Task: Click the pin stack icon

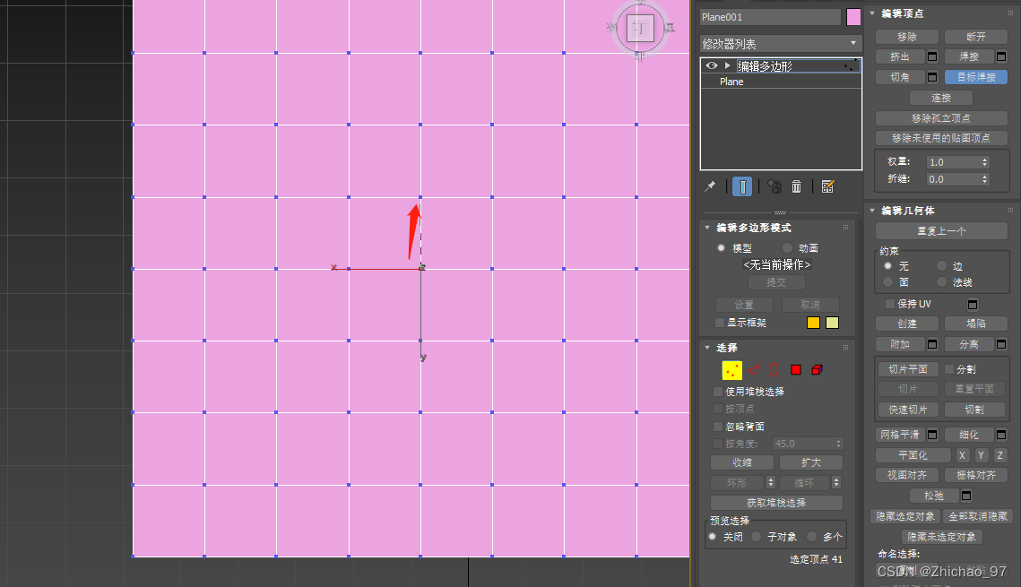Action: 711,186
